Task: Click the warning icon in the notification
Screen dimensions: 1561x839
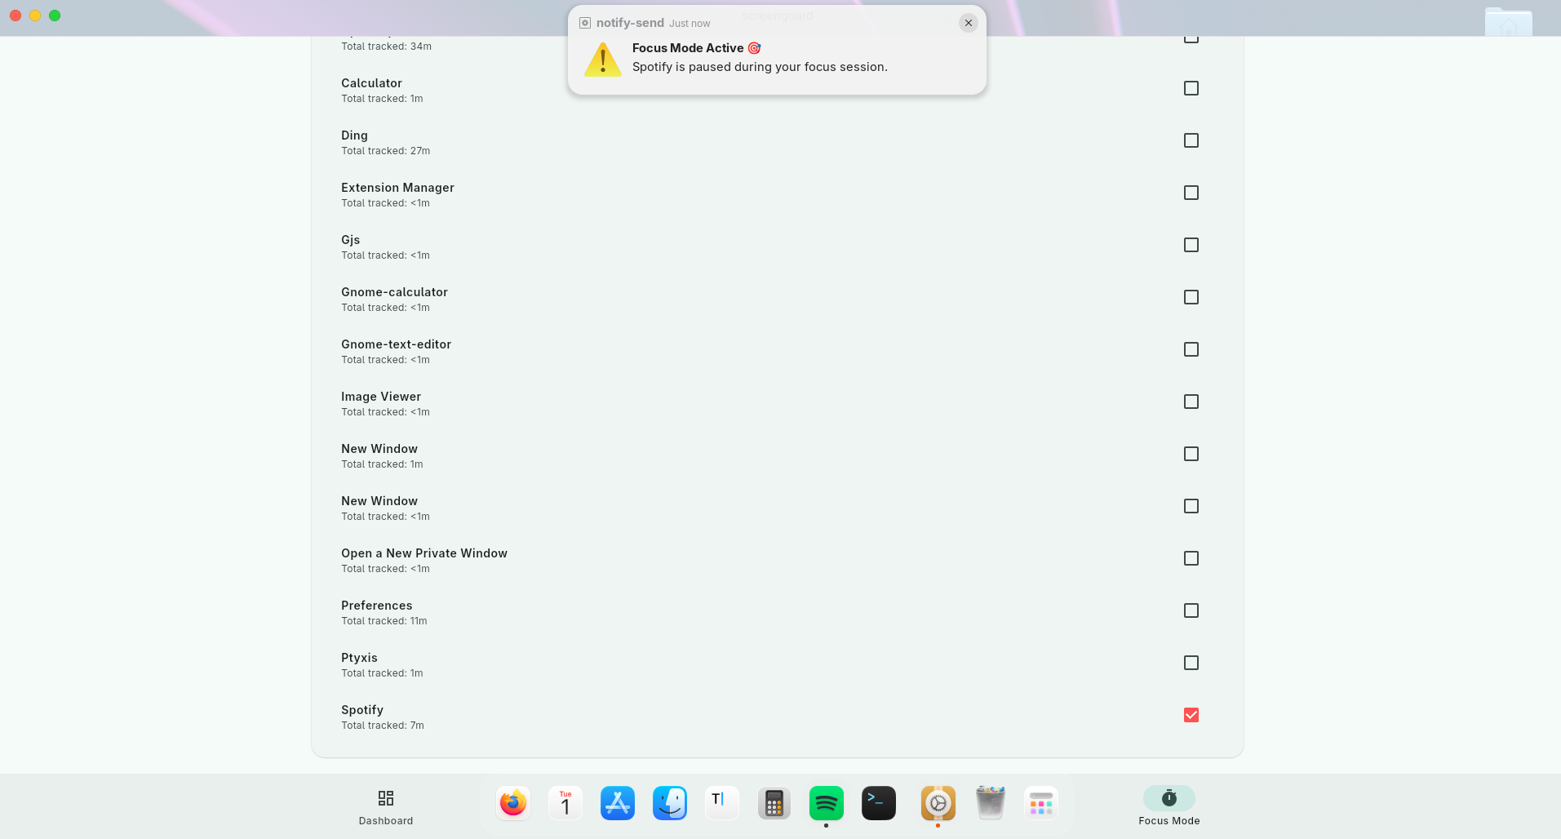Action: tap(603, 60)
